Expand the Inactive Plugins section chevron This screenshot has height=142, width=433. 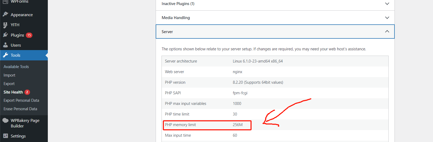[387, 4]
